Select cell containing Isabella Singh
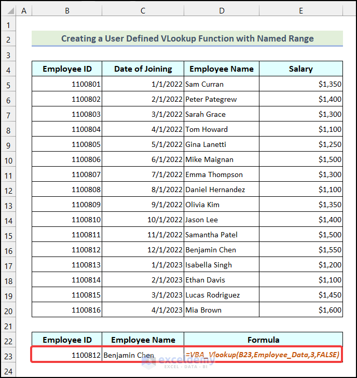This screenshot has width=357, height=378. [222, 265]
